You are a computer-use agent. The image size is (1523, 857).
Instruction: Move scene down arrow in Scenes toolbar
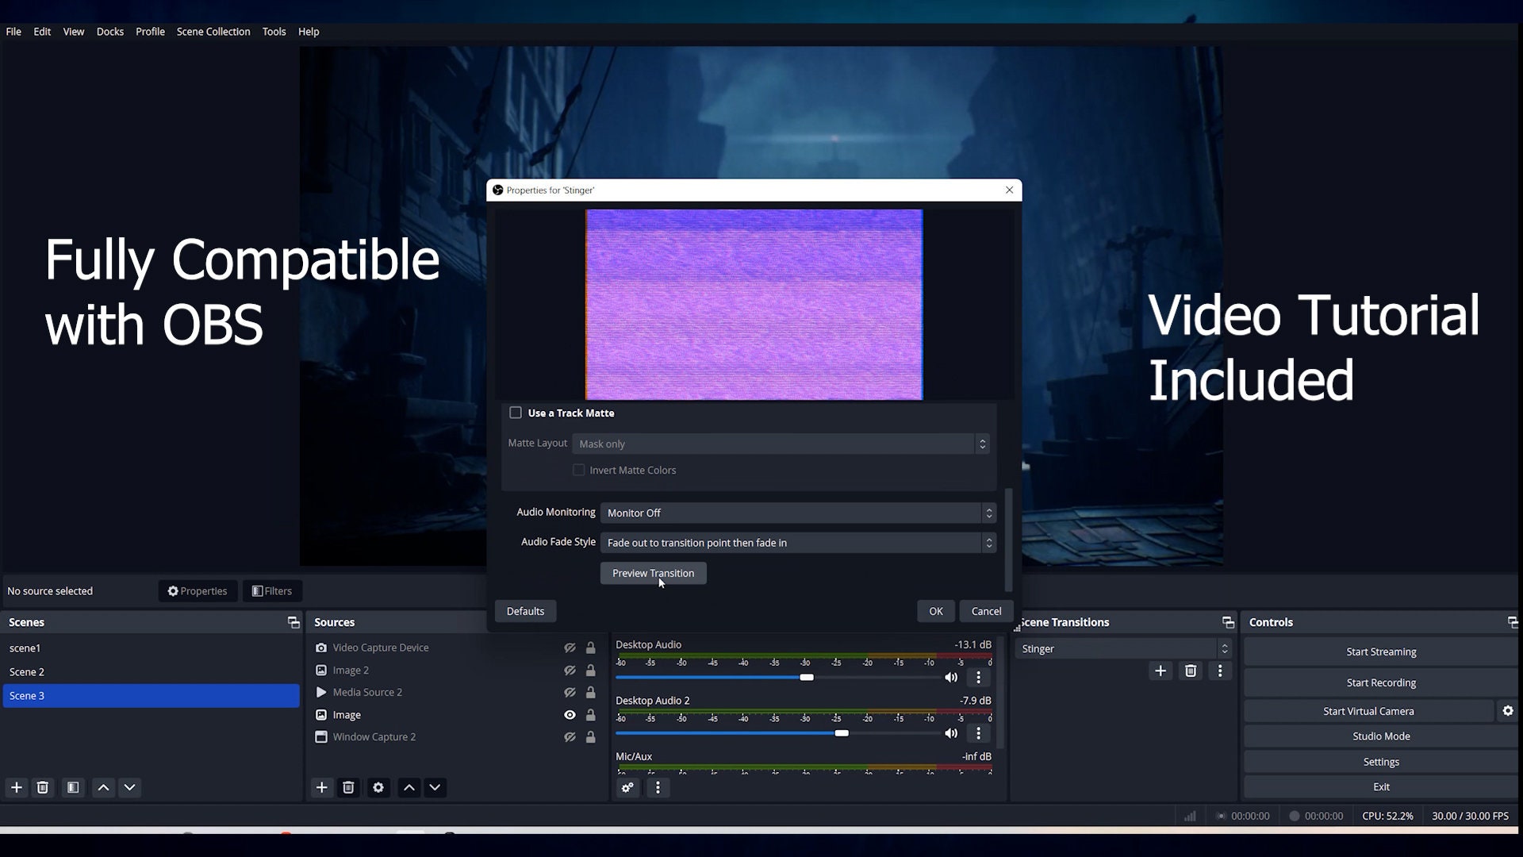(x=130, y=787)
